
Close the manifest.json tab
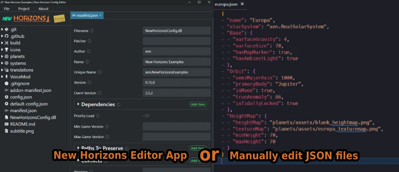pos(100,15)
